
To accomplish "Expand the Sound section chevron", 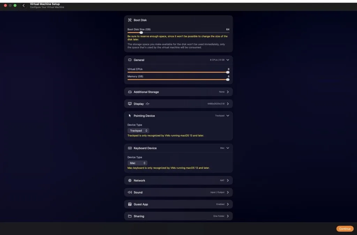I will click(x=228, y=192).
